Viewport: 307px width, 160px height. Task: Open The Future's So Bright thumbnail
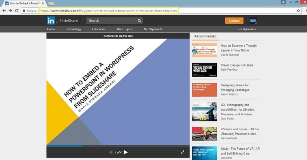click(x=205, y=153)
